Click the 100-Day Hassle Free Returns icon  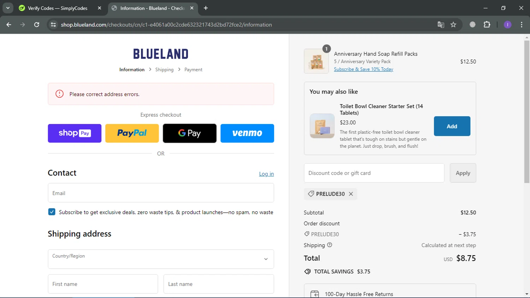[x=314, y=294]
